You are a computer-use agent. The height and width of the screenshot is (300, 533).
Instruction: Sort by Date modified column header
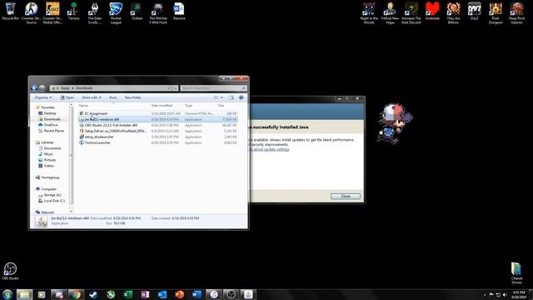coord(167,106)
